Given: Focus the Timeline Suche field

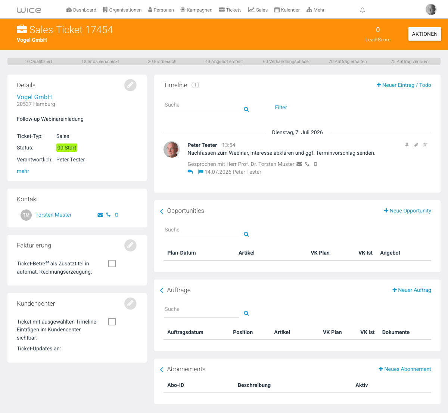Looking at the screenshot, I should pos(202,105).
